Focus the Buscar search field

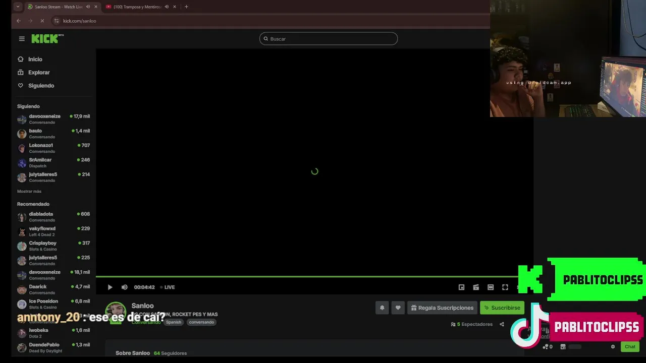329,39
